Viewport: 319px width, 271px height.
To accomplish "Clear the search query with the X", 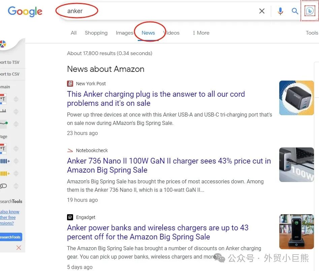I will (262, 11).
